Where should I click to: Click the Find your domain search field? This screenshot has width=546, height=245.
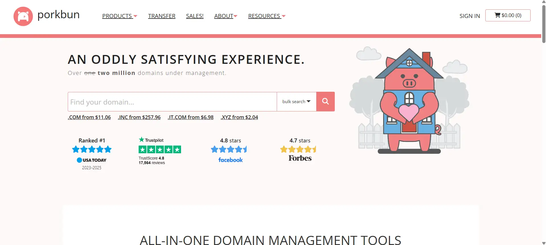(172, 102)
